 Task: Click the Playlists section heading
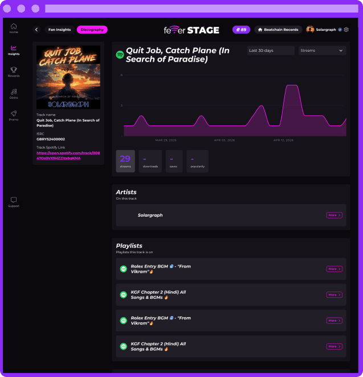[x=129, y=246]
